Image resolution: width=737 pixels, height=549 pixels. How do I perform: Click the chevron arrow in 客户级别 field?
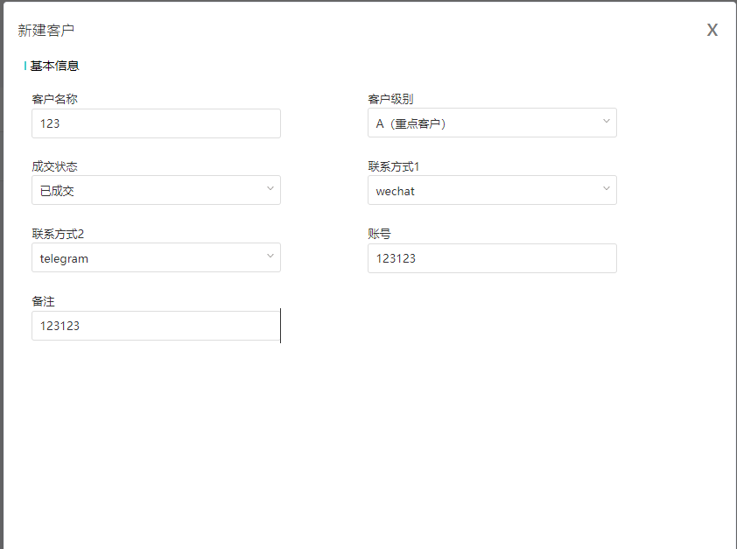(607, 122)
